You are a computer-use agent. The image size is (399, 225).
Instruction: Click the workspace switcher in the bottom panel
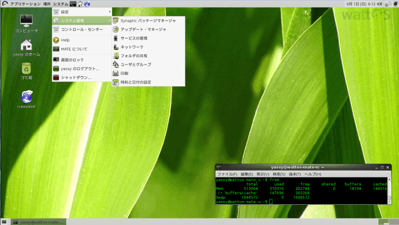388,222
